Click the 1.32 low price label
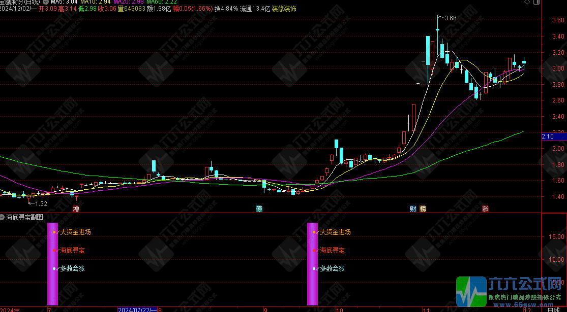Image resolution: width=567 pixels, height=312 pixels. pos(40,203)
